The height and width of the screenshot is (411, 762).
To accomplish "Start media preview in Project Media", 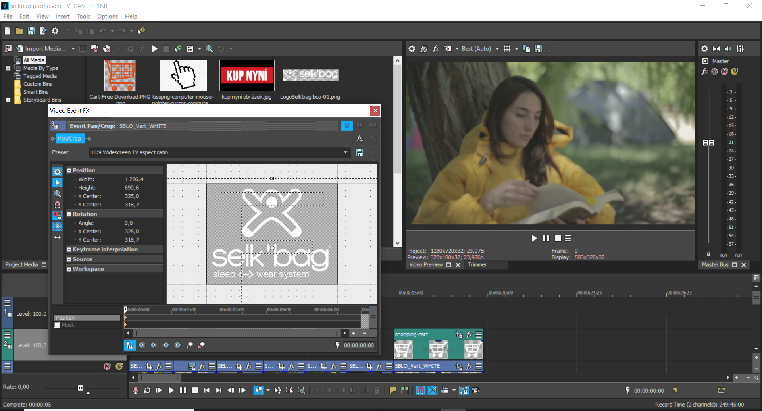I will coord(155,49).
